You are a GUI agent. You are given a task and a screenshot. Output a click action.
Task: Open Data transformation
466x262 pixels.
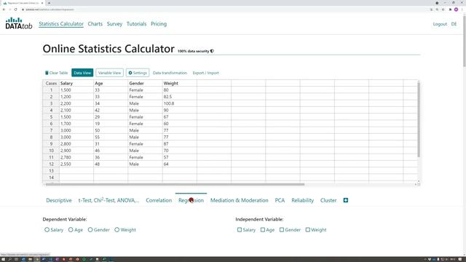tap(170, 73)
